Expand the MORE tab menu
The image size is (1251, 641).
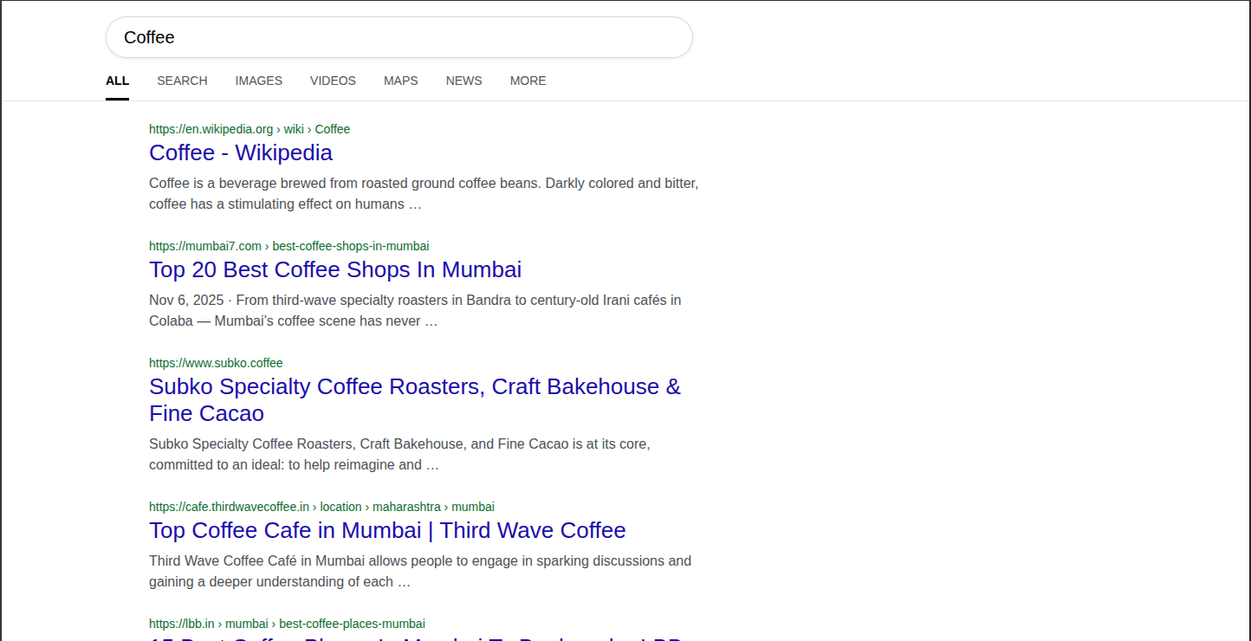point(528,81)
